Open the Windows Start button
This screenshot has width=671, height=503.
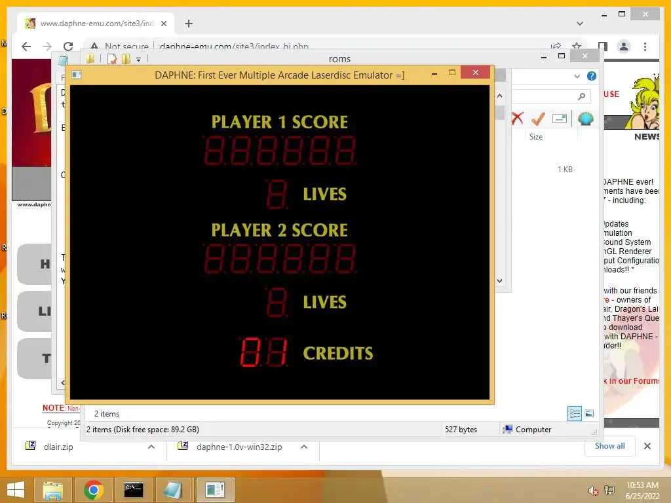click(x=16, y=490)
